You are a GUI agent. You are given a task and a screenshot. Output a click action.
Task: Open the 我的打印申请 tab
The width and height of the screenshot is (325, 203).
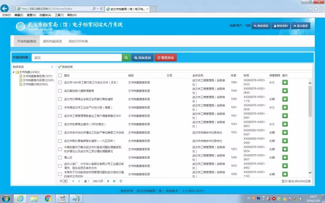(78, 41)
